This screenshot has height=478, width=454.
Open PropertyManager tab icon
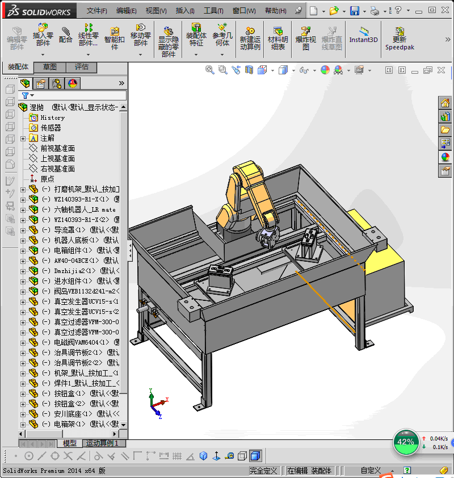coord(40,83)
